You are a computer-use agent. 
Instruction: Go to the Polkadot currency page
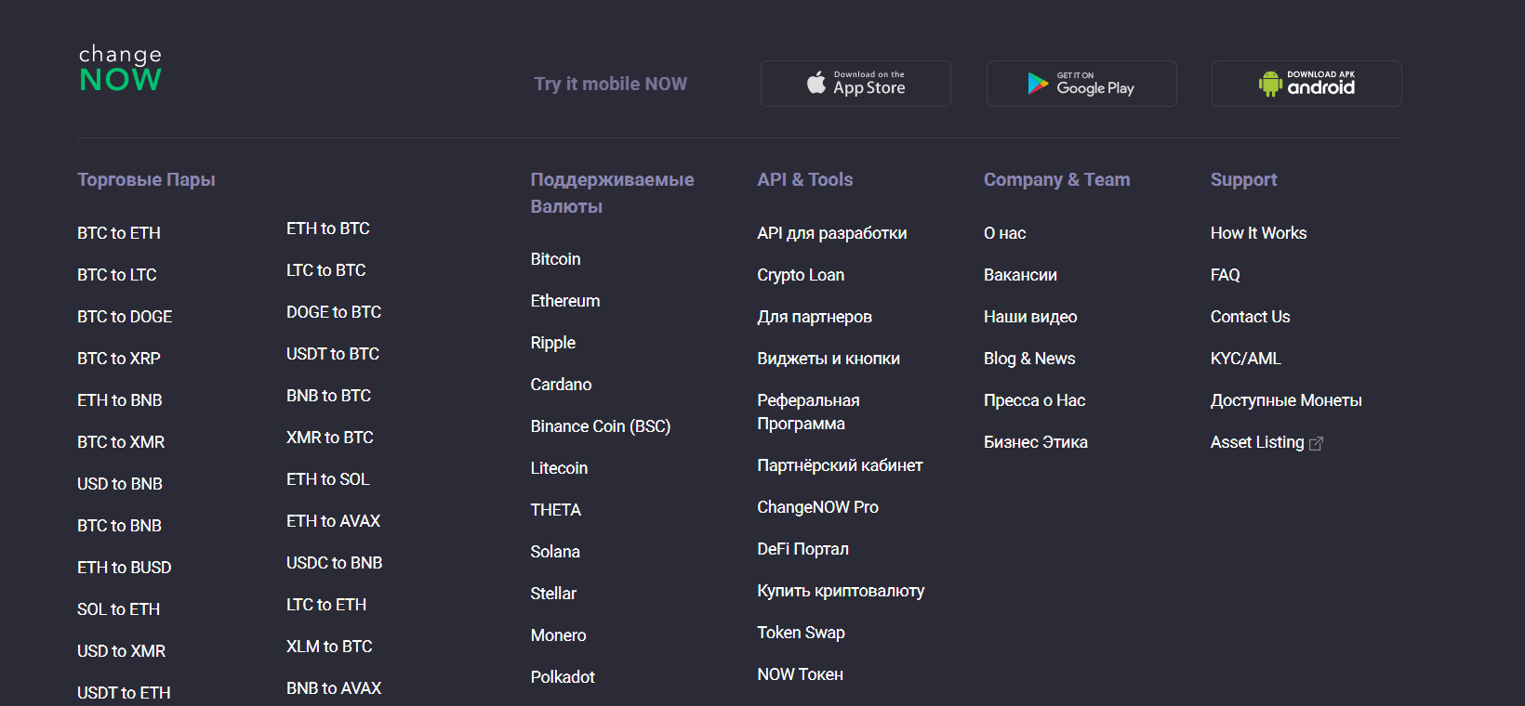[563, 677]
